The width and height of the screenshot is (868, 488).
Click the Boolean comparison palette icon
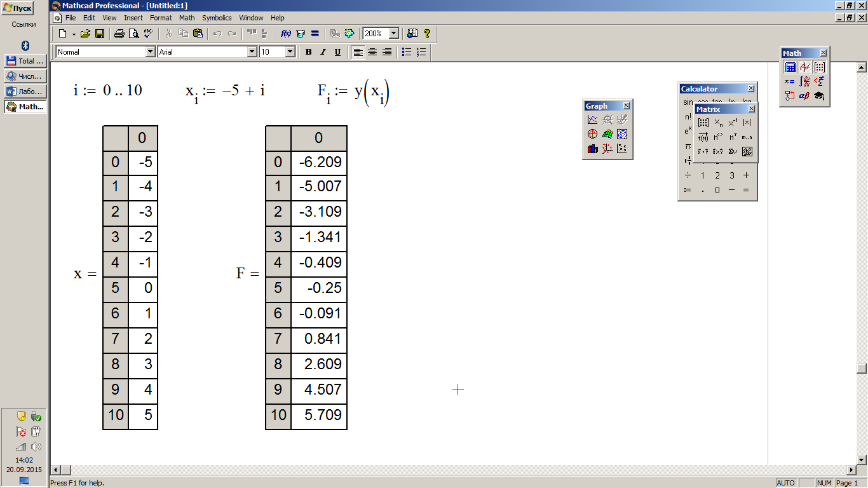click(820, 81)
